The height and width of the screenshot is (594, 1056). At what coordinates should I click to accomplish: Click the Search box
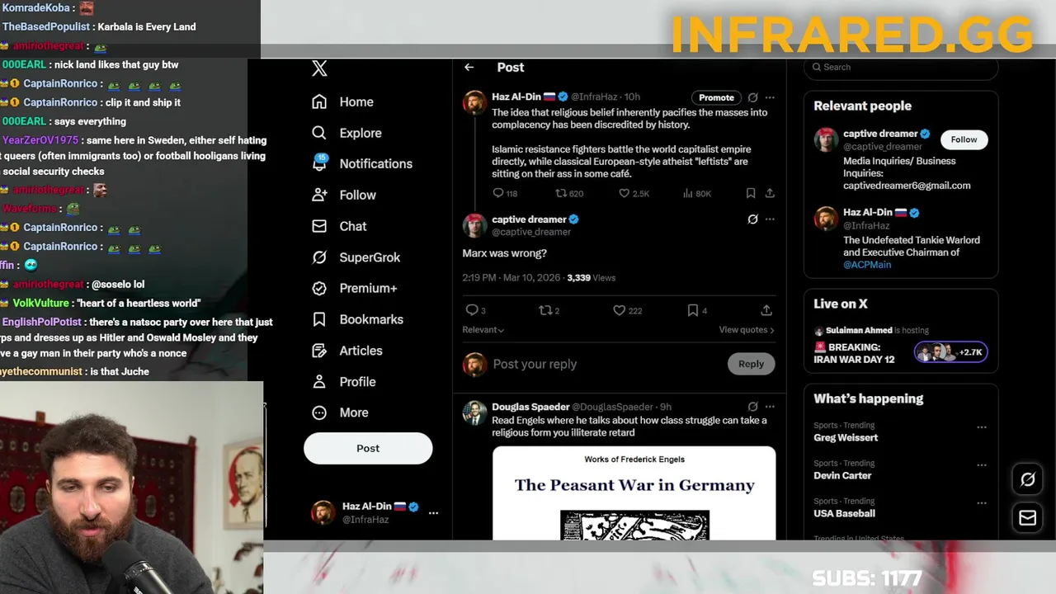click(901, 68)
